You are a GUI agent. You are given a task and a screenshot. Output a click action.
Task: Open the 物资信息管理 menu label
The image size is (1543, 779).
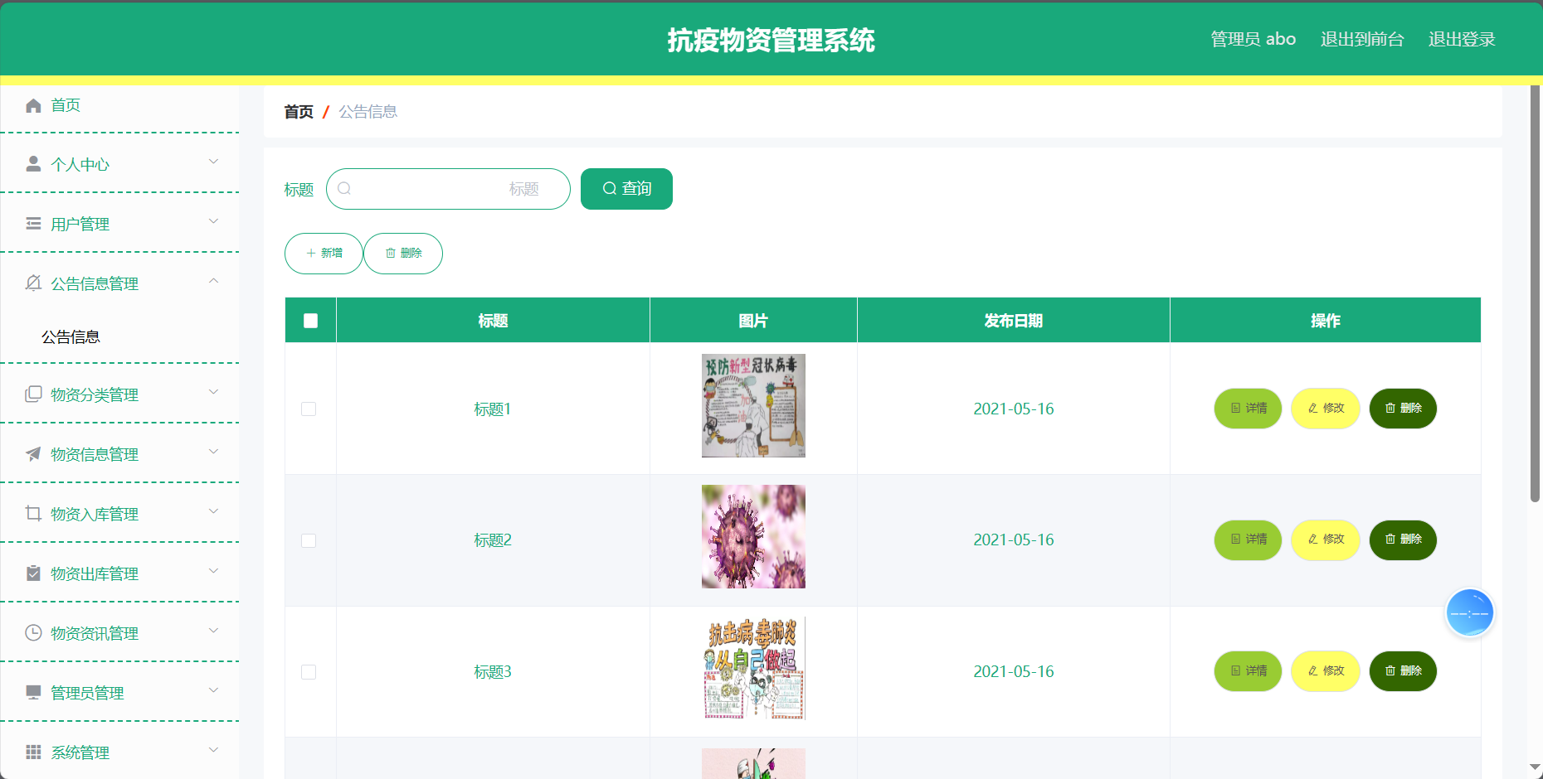coord(95,454)
